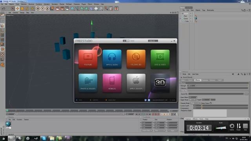Add a Cube primitive object icon
Image resolution: width=251 pixels, height=141 pixels.
(x=72, y=9)
